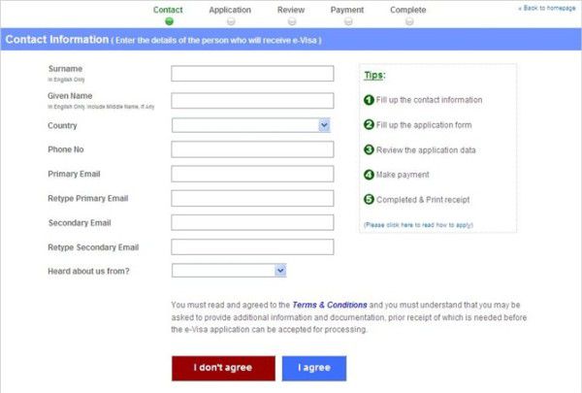Click the step 2 tip number icon

tap(369, 124)
